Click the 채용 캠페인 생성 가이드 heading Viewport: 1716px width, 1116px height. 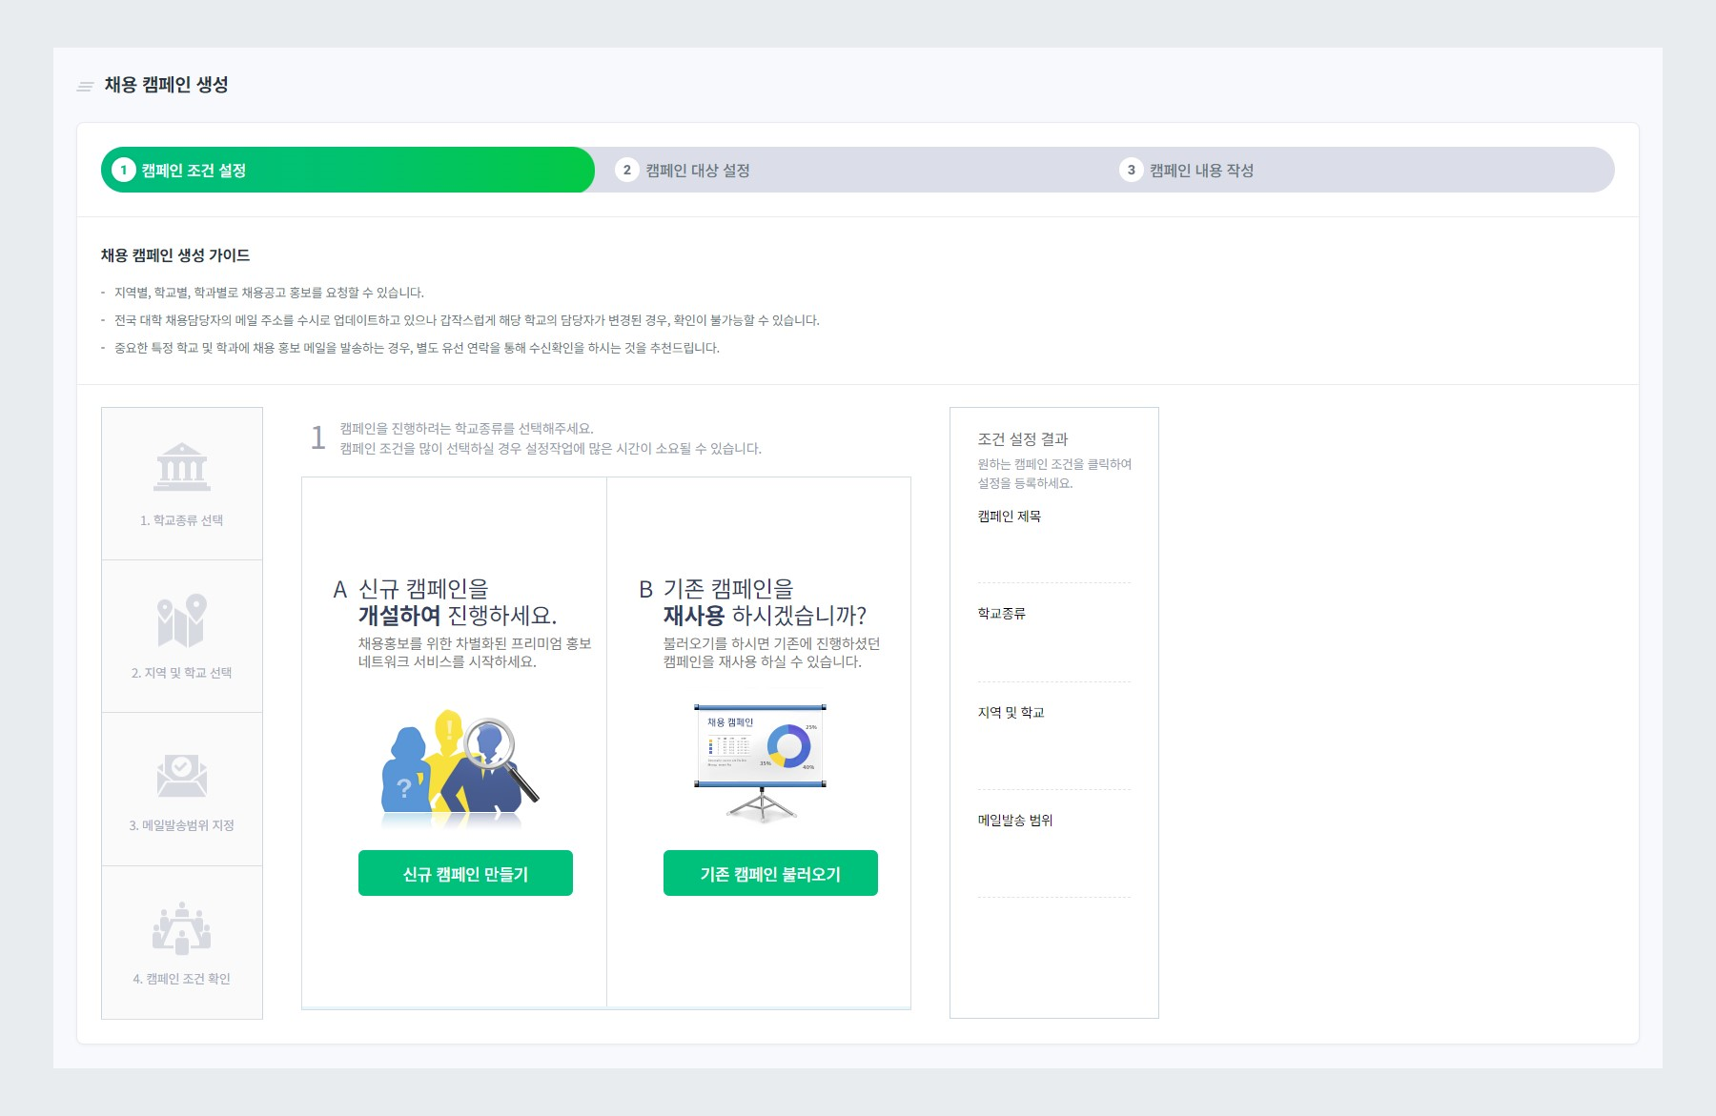(x=175, y=255)
